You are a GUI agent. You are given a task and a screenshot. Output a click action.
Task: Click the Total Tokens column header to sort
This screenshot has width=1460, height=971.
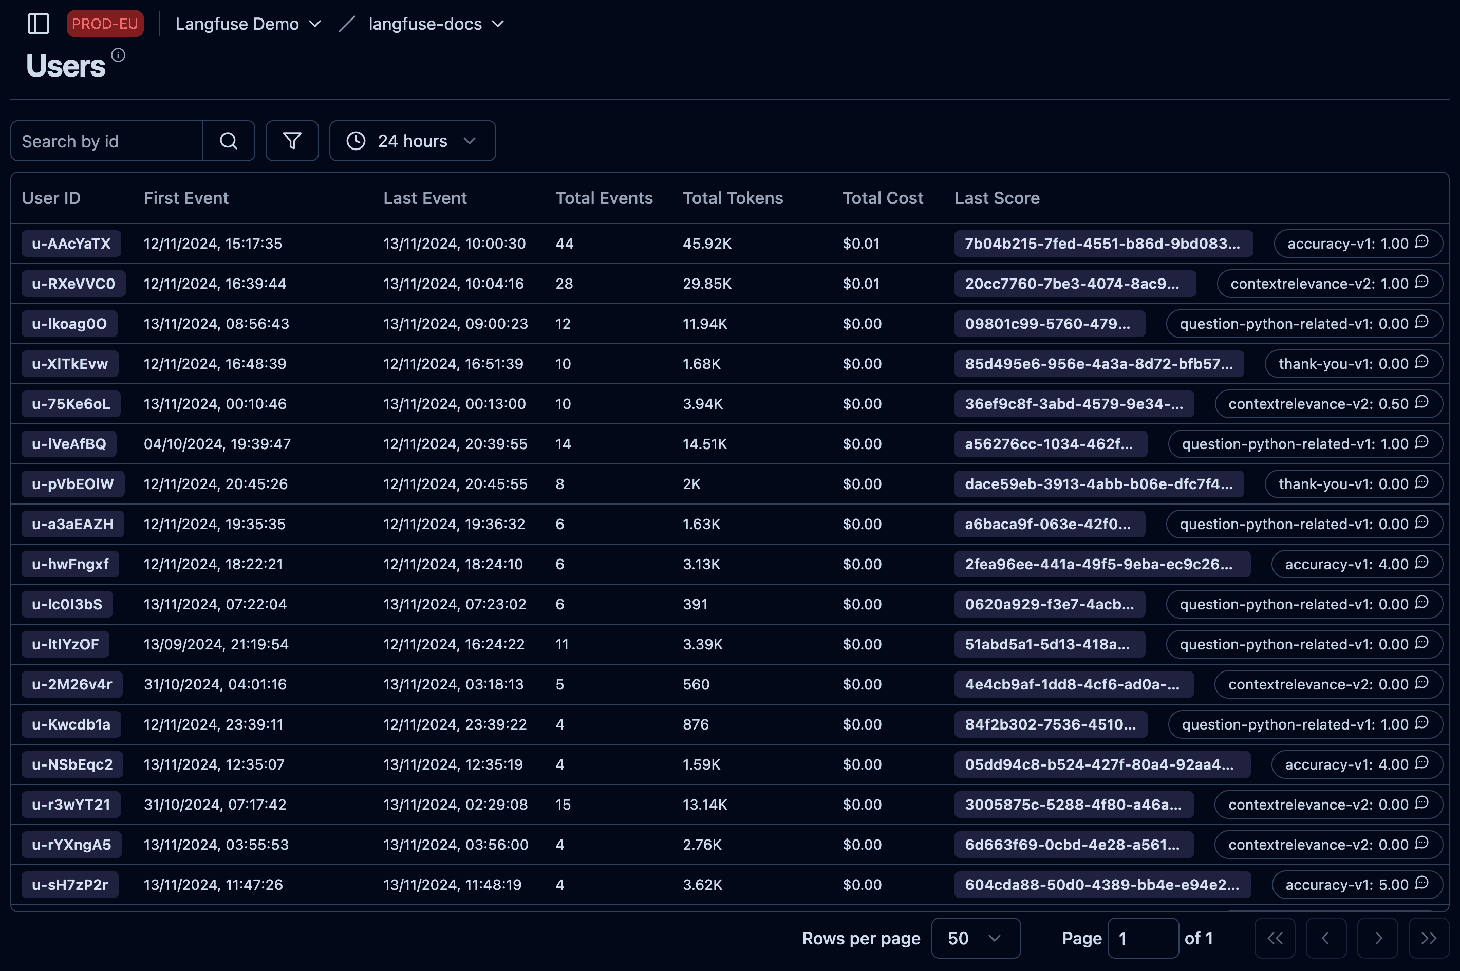[x=733, y=198]
